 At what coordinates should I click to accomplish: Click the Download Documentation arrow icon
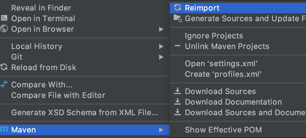click(x=177, y=102)
